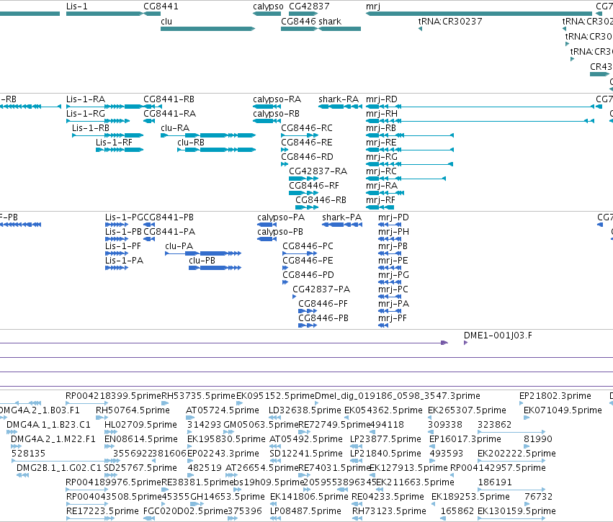This screenshot has height=522, width=613.
Task: Select calypso-PB protein label
Action: (x=280, y=232)
